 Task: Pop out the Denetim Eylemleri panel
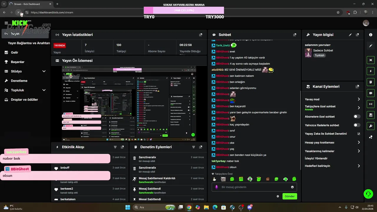[x=201, y=147]
